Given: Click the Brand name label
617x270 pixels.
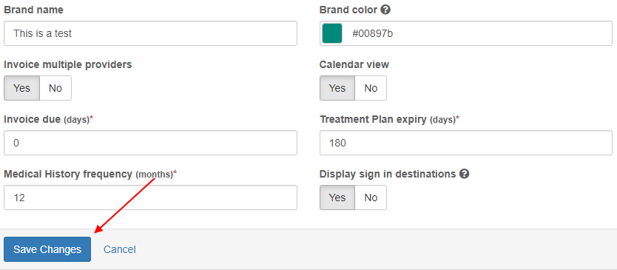Looking at the screenshot, I should [33, 10].
